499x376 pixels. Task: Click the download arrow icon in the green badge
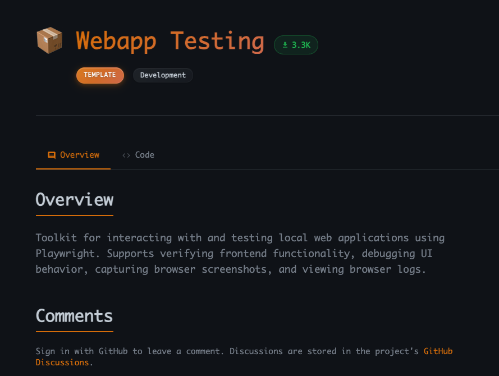(x=285, y=45)
